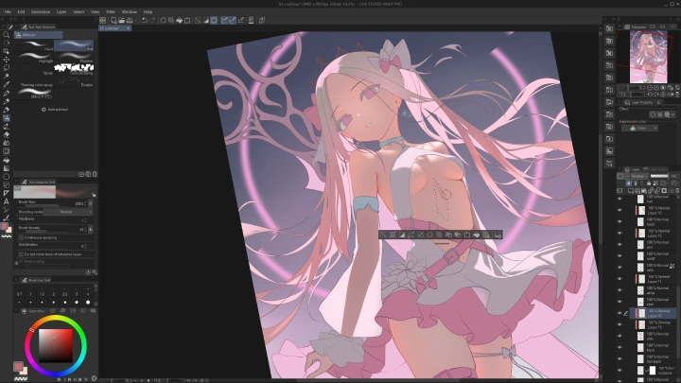Click delete sub tool trash icon

(x=95, y=174)
